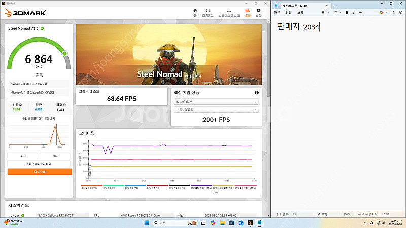
Task: Open Task View on the taskbar
Action: pos(203,223)
